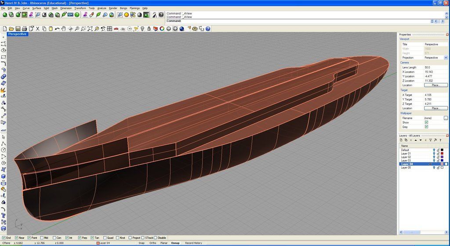Screen dimensions: 450x246
Task: Toggle Ortho in the status bar
Action: pos(152,243)
